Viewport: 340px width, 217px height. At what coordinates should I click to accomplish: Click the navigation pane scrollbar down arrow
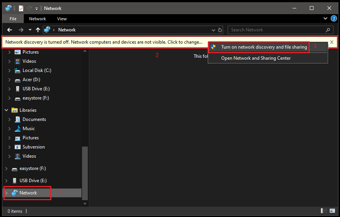85,204
